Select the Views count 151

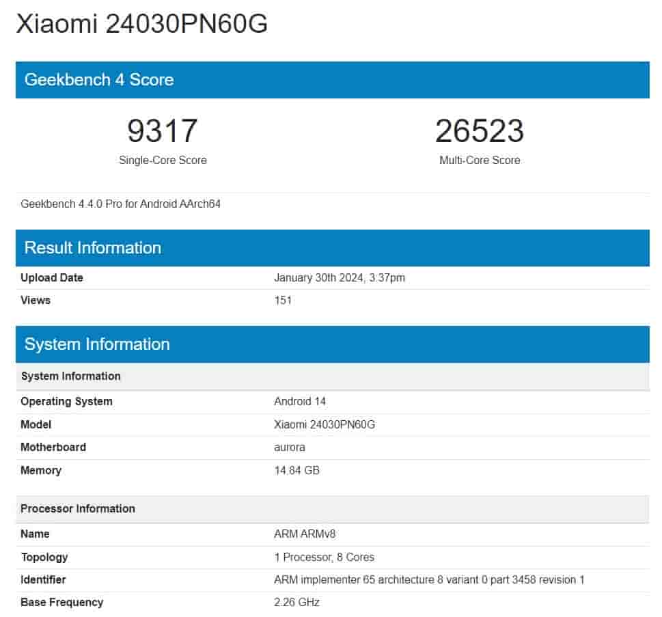coord(282,300)
